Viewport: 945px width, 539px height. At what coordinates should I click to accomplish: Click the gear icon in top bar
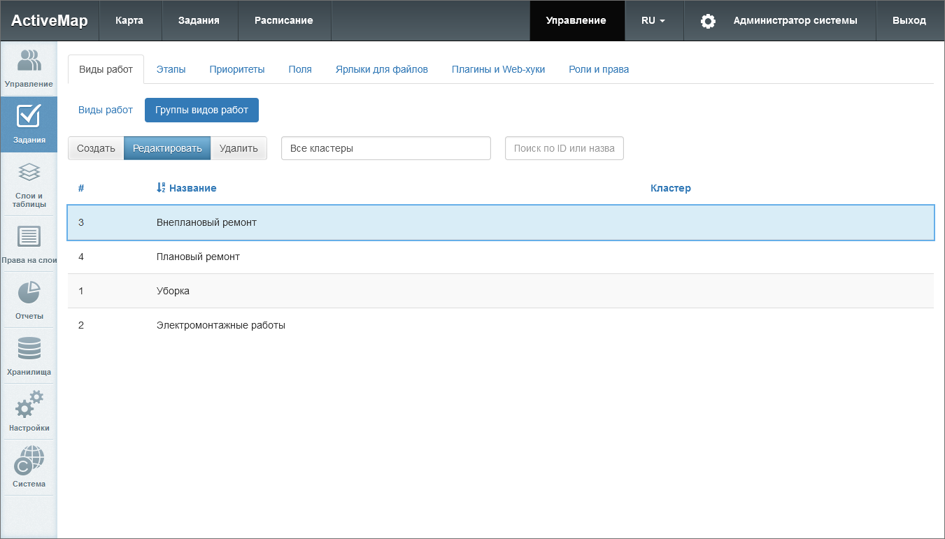[x=708, y=21]
